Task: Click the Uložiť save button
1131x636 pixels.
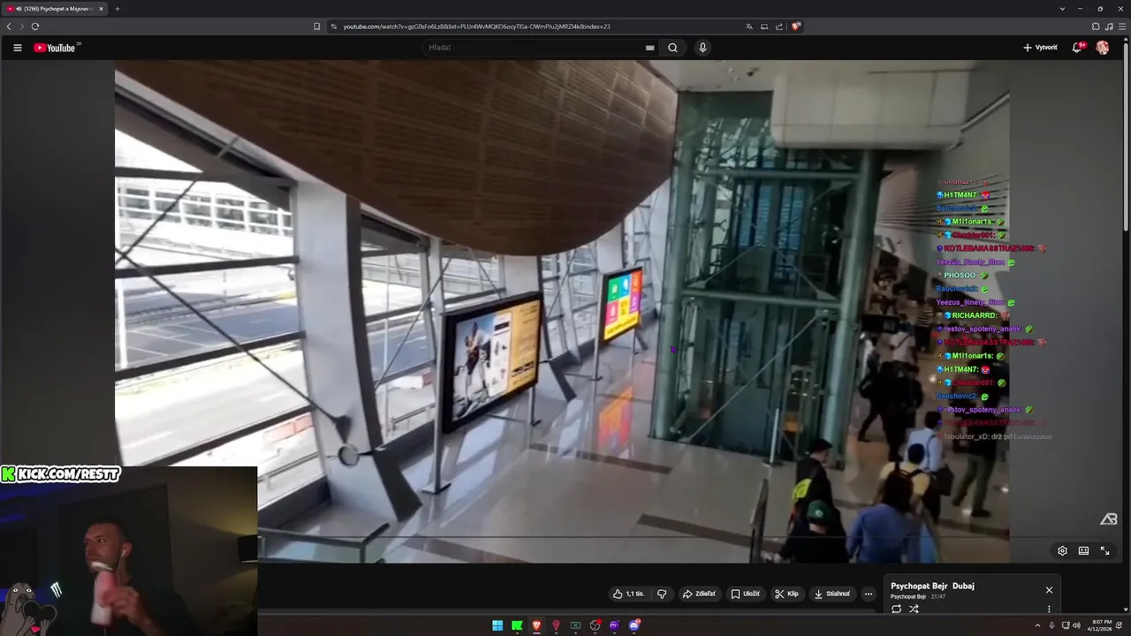Action: [745, 594]
